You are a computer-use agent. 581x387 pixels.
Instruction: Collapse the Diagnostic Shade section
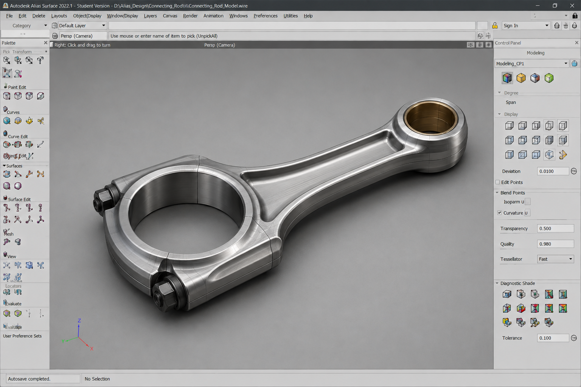(x=497, y=283)
